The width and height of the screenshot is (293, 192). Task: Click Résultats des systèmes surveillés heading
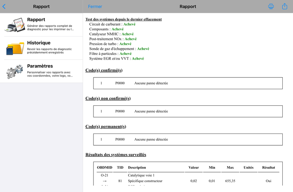(116, 155)
